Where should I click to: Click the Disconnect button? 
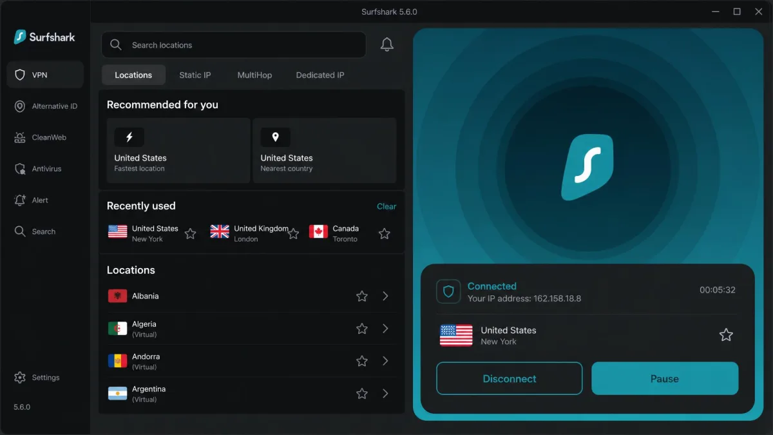click(x=510, y=378)
